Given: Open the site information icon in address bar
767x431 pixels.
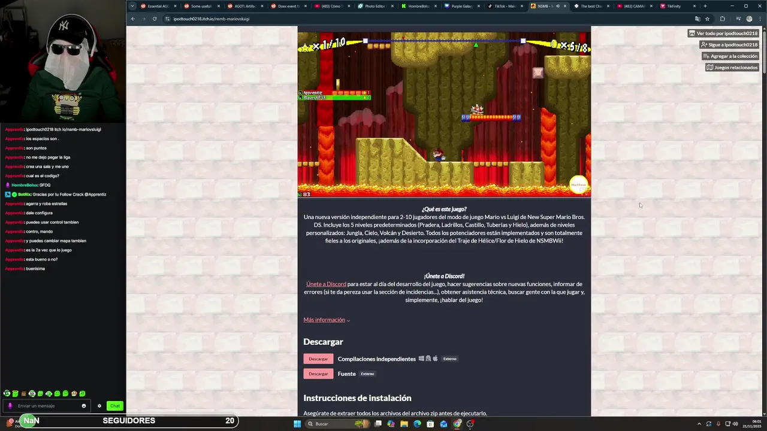Looking at the screenshot, I should [167, 19].
